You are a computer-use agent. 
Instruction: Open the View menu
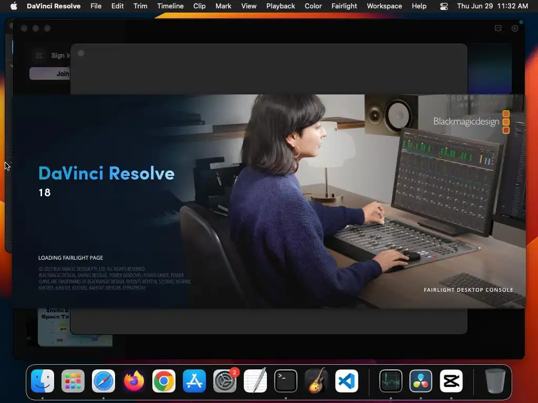pyautogui.click(x=249, y=6)
